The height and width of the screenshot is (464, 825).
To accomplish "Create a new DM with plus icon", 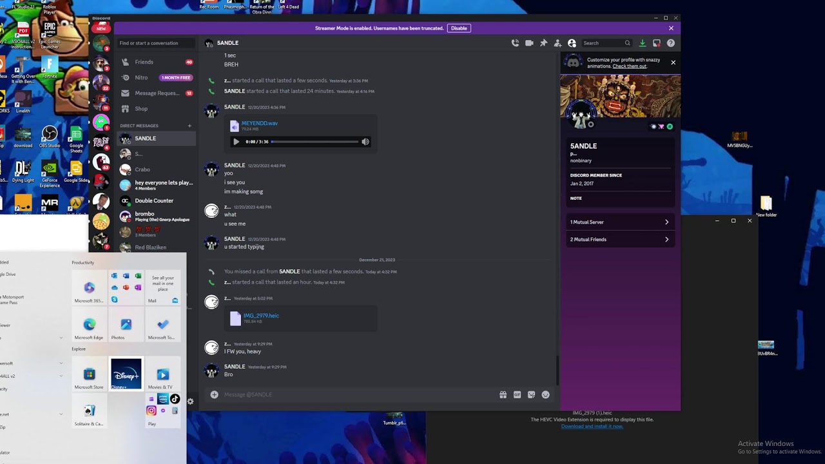I will [x=189, y=126].
